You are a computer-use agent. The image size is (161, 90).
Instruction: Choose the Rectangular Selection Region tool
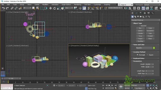[42, 8]
